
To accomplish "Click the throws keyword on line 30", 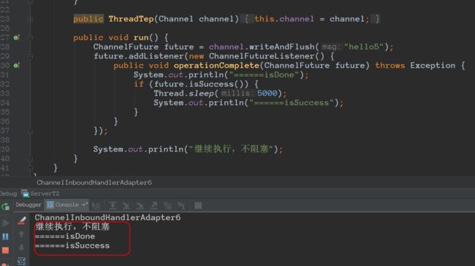I will [390, 66].
